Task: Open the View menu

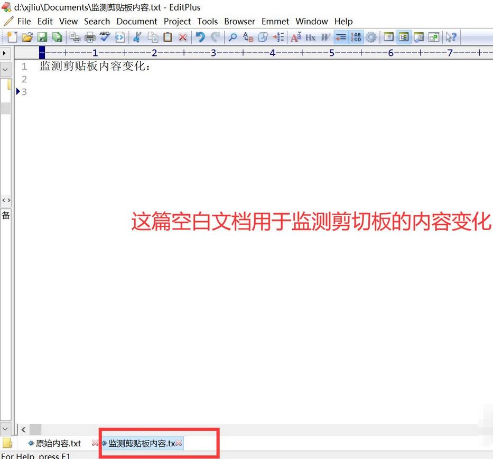Action: pos(68,21)
